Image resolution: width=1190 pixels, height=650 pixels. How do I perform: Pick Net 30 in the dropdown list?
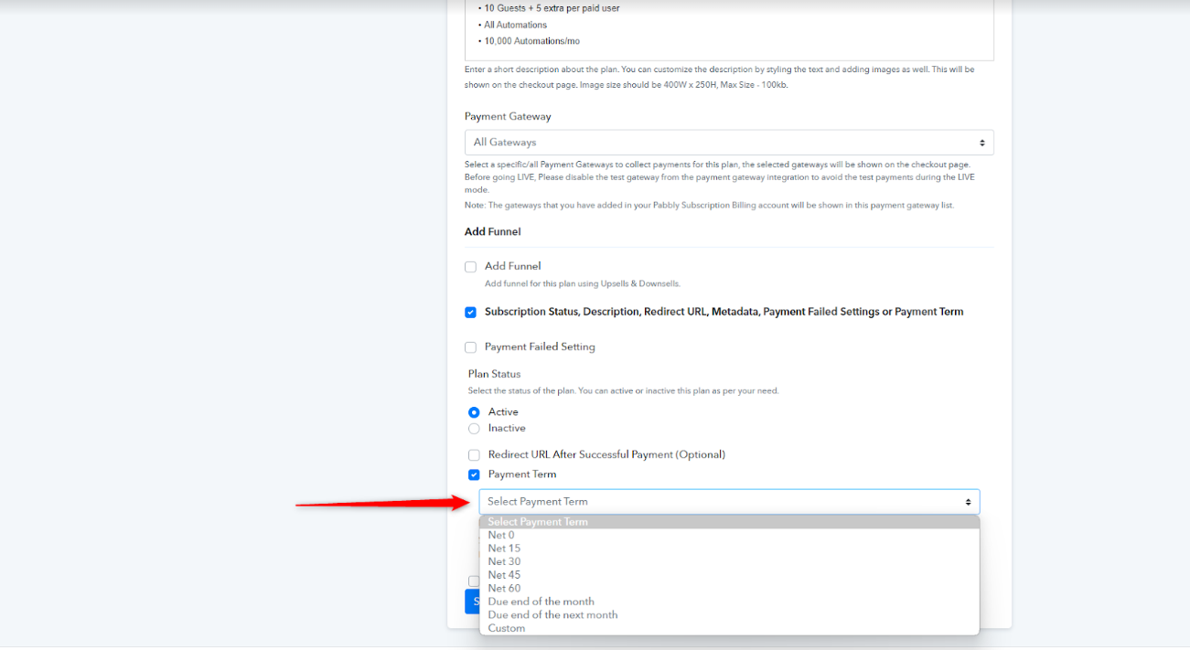pyautogui.click(x=729, y=562)
